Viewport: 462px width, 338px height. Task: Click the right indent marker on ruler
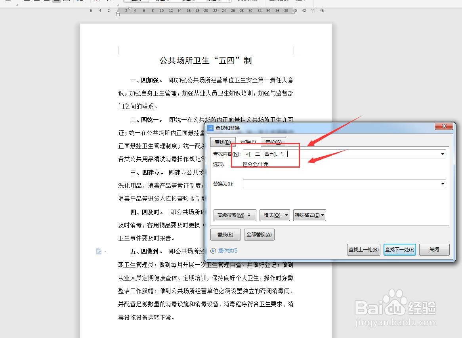[x=294, y=12]
